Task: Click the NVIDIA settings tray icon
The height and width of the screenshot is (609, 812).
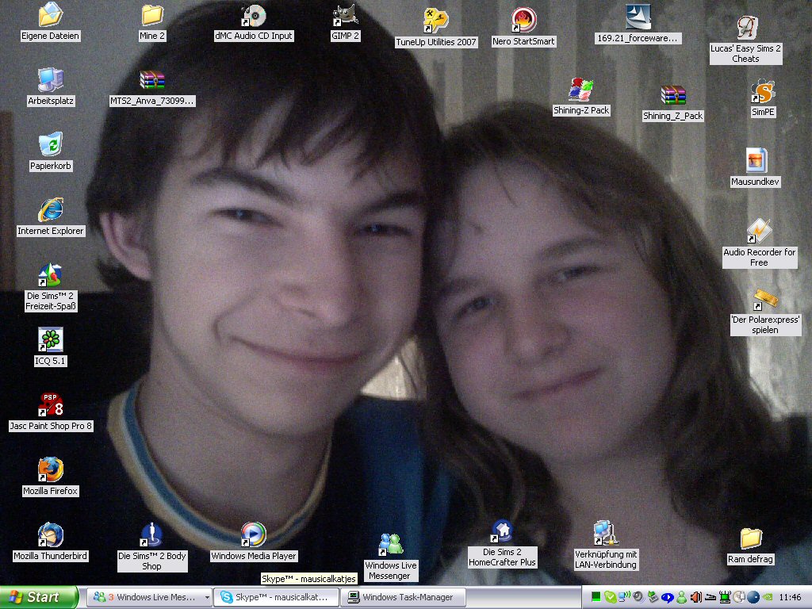Action: [768, 597]
